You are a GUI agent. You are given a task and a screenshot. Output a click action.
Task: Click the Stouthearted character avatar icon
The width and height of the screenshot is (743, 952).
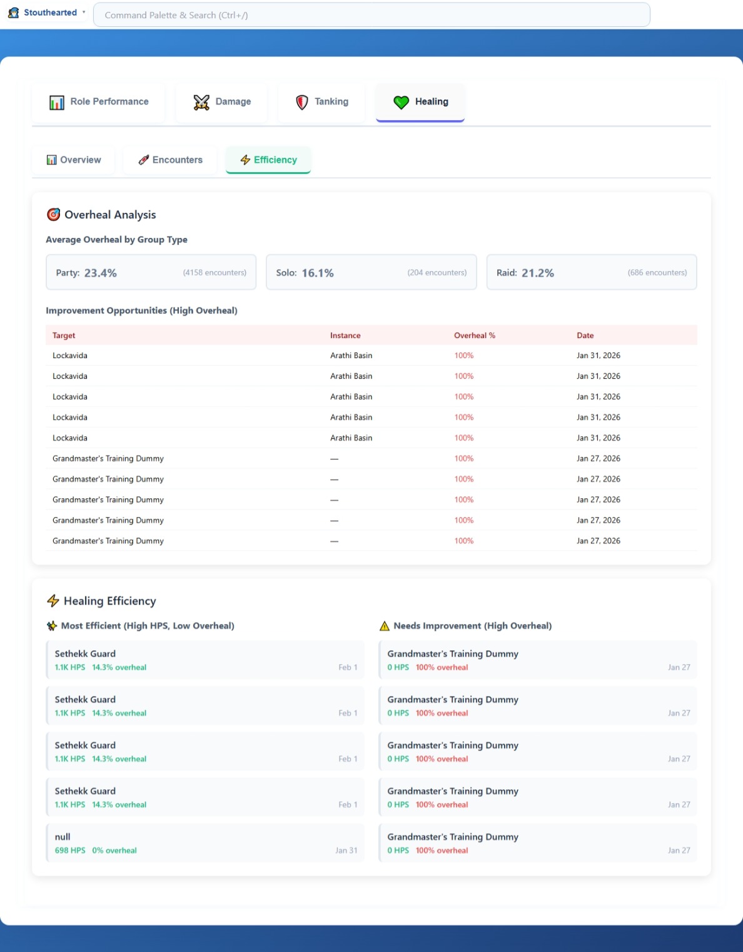coord(13,13)
